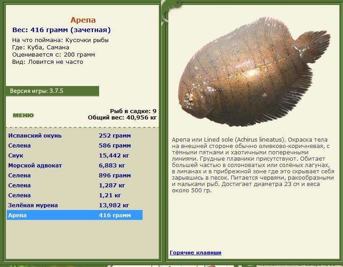The width and height of the screenshot is (343, 267).
Task: Select the Селена 1,287 кг entry
Action: point(75,186)
